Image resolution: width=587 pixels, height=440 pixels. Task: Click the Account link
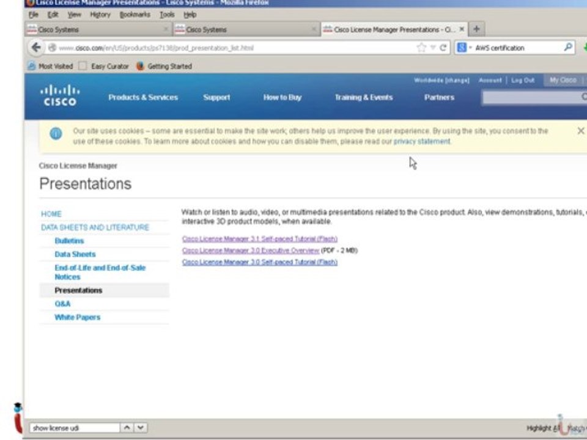(490, 80)
